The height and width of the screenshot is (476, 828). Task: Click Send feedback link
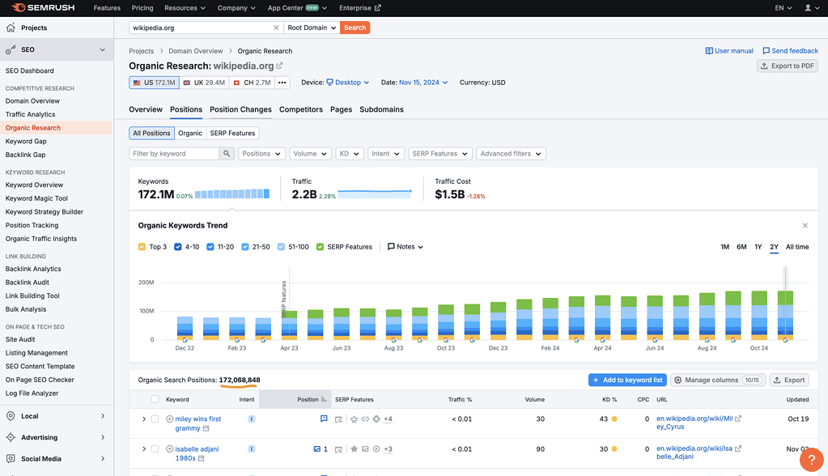pyautogui.click(x=790, y=51)
